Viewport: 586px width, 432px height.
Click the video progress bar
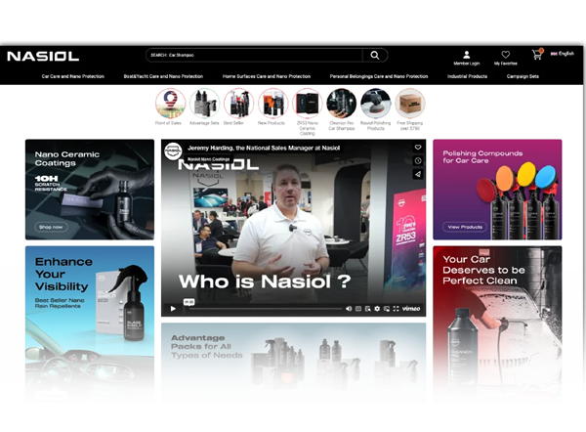265,309
